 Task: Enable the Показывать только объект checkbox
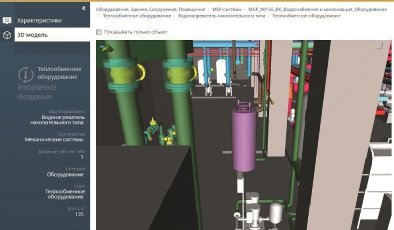click(x=99, y=32)
